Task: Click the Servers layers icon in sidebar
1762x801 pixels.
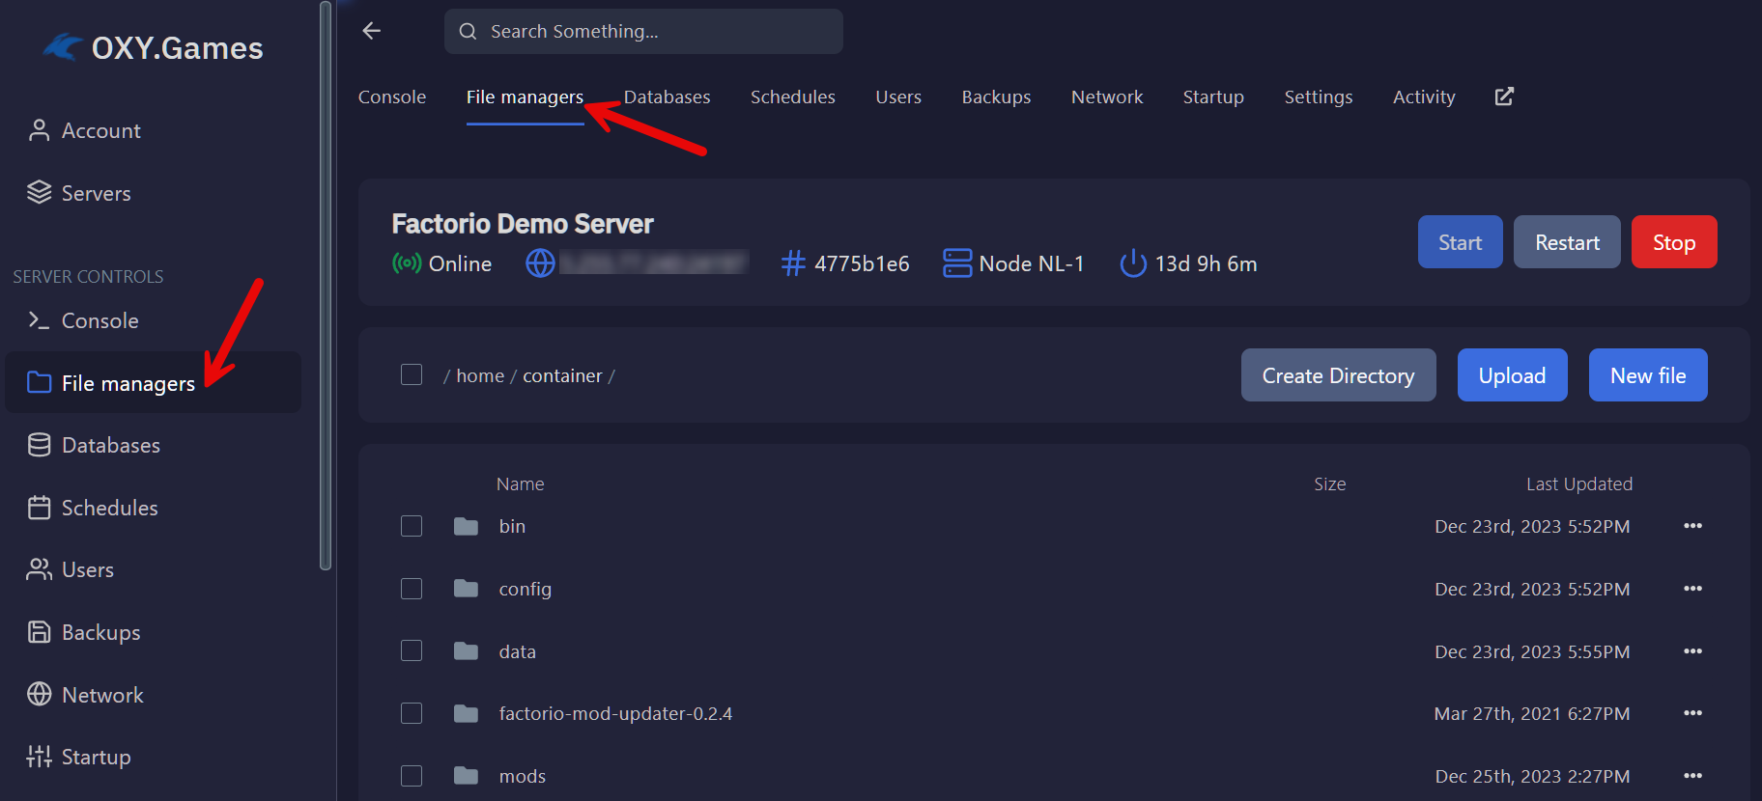Action: pyautogui.click(x=39, y=193)
